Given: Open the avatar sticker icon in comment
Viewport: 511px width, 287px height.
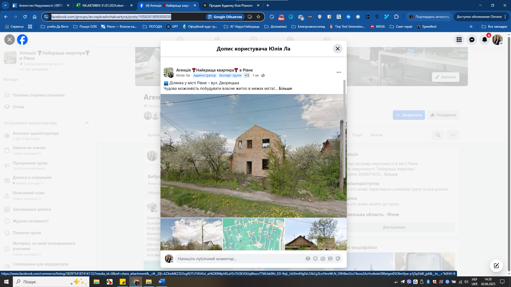Looking at the screenshot, I should pos(308,259).
